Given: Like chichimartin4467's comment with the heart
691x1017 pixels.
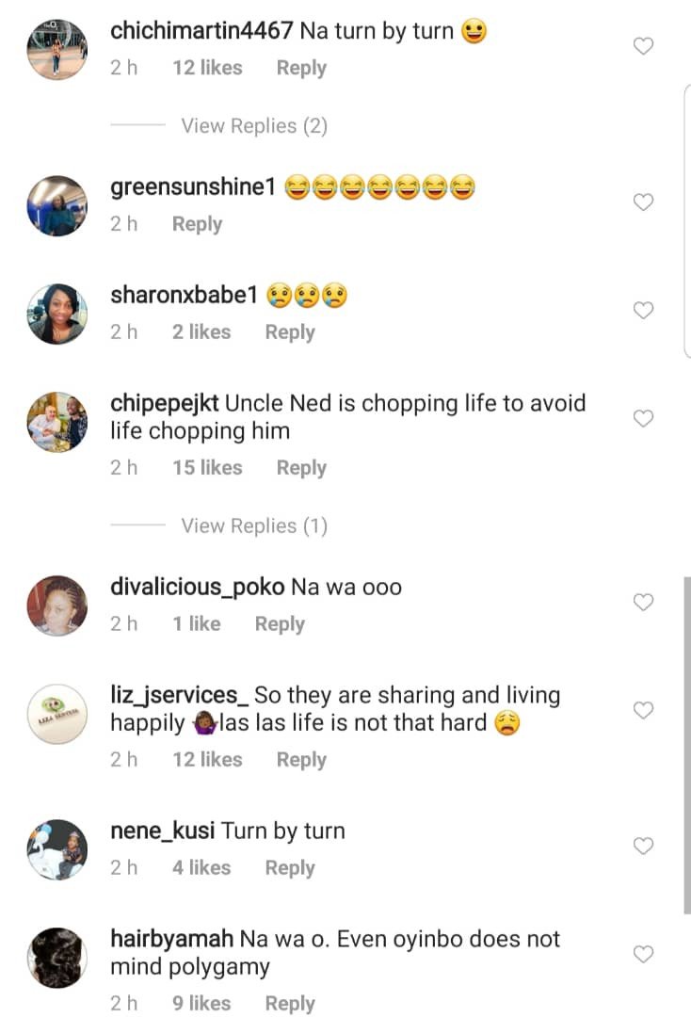Looking at the screenshot, I should pyautogui.click(x=643, y=46).
